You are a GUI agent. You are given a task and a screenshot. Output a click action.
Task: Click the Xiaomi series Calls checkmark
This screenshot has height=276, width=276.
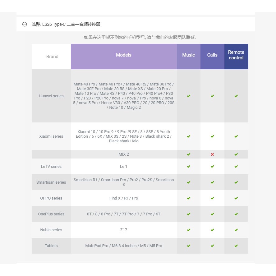212,136
